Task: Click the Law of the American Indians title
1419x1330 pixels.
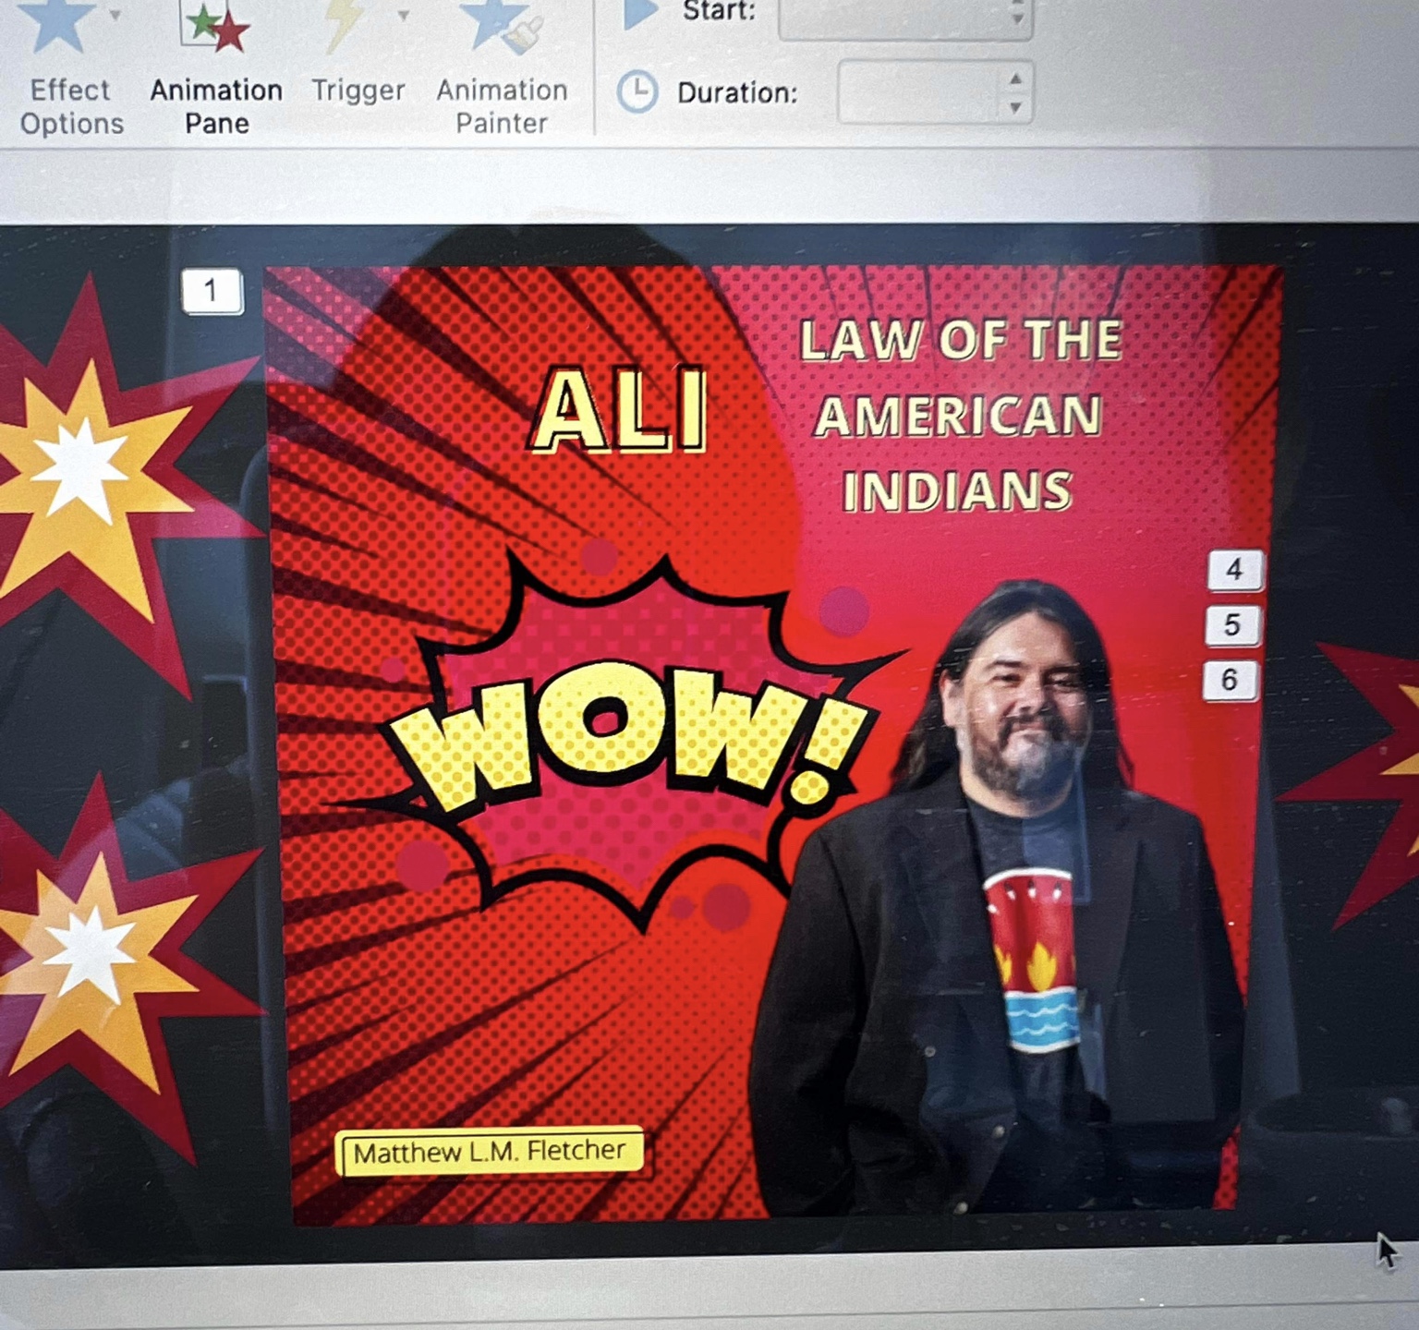Action: pos(959,415)
